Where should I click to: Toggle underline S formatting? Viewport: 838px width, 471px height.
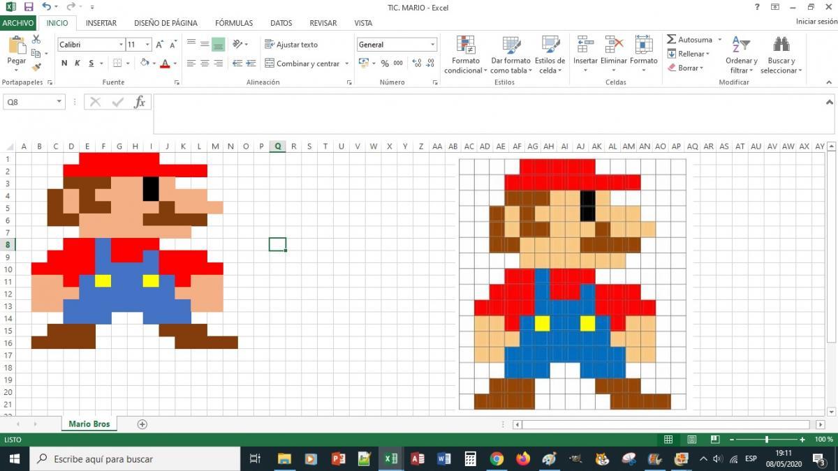(91, 63)
